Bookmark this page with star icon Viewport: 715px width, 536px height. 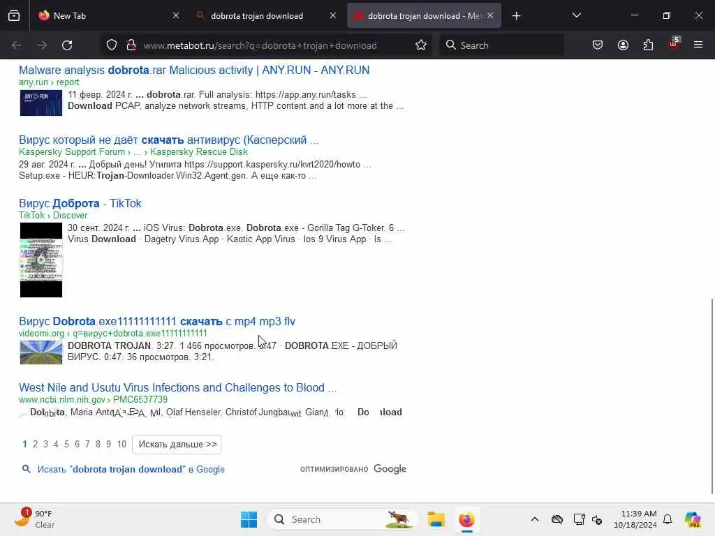pyautogui.click(x=421, y=45)
